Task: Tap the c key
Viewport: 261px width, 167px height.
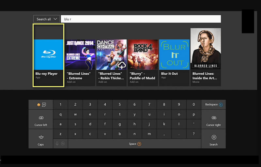Action: pos(90,134)
